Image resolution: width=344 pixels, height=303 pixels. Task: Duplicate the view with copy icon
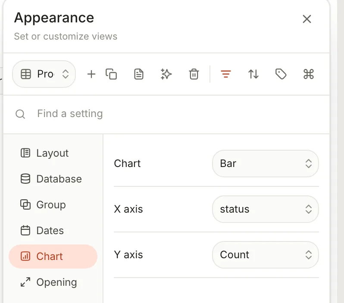(x=111, y=74)
